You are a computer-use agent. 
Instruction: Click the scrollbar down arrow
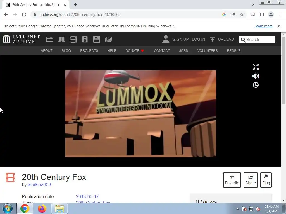point(284,200)
